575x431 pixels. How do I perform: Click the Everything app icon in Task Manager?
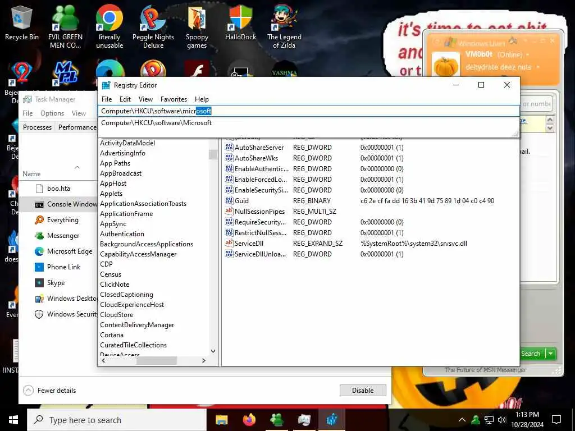(39, 220)
